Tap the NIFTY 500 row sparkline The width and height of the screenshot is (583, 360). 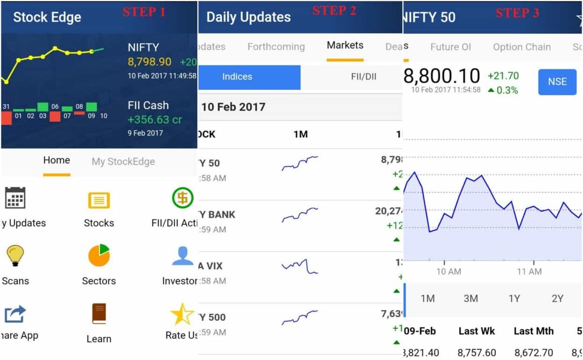300,317
